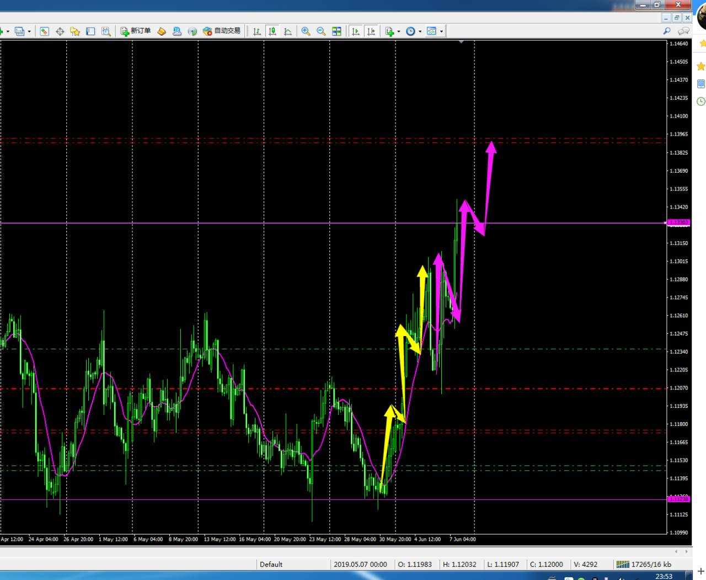Click the H: 1.12032 status bar value
706x580 pixels.
click(459, 565)
